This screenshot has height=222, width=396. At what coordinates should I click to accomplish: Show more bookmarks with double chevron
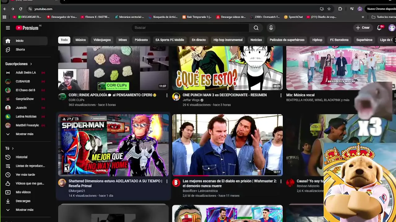point(363,17)
